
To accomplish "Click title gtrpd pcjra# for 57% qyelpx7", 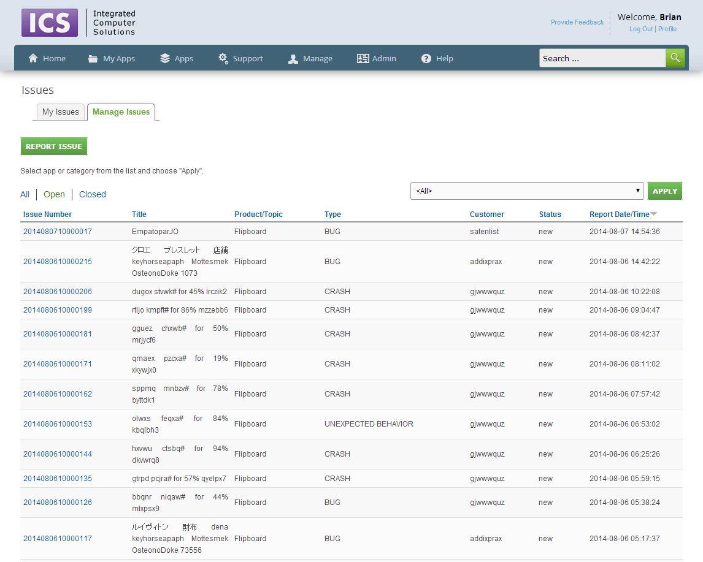I will (179, 479).
